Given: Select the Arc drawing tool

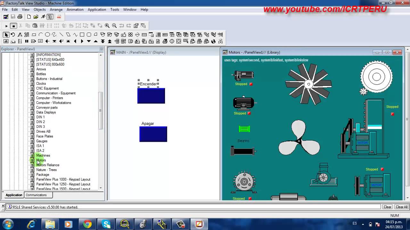Looking at the screenshot, I should (41, 34).
